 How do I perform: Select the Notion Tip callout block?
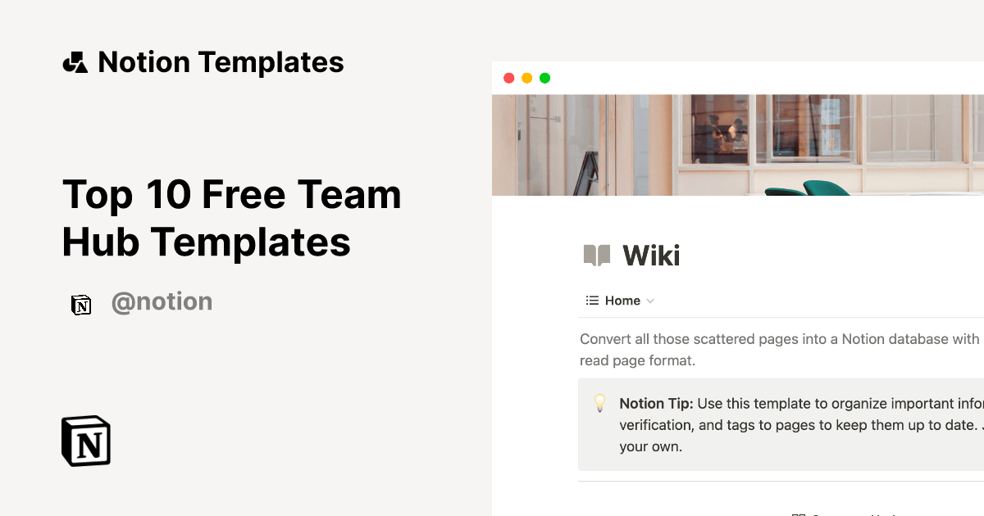(x=779, y=424)
